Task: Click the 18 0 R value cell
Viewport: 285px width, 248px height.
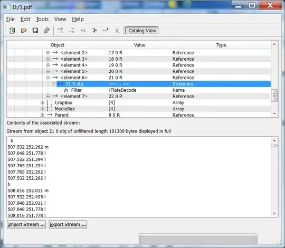Action: click(116, 59)
